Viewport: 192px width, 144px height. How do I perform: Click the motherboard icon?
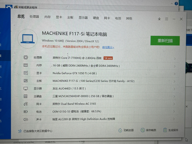click(26, 81)
